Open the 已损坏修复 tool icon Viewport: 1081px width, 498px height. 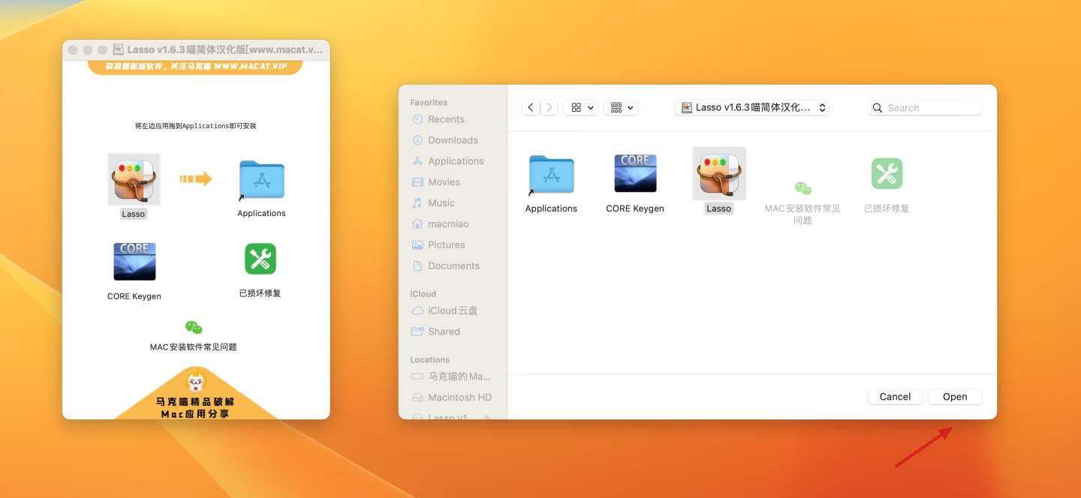pyautogui.click(x=887, y=172)
